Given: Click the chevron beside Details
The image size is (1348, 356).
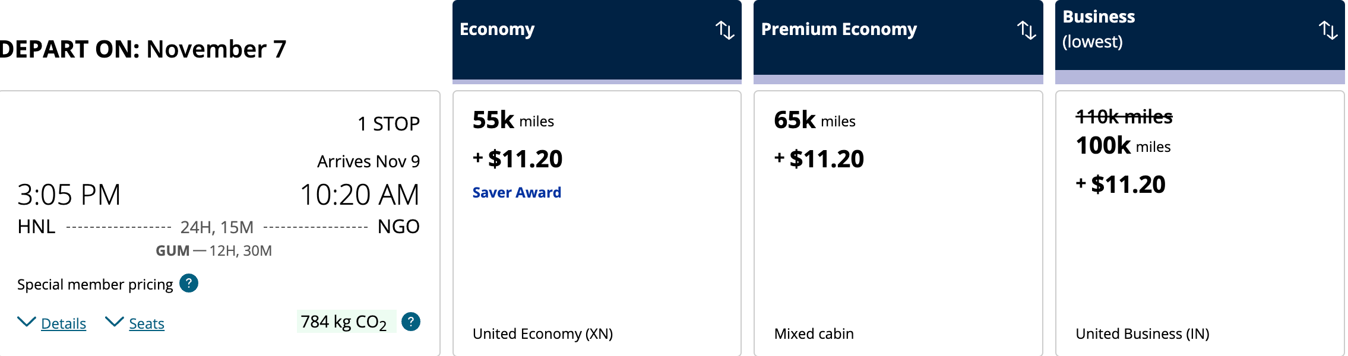Looking at the screenshot, I should 26,322.
